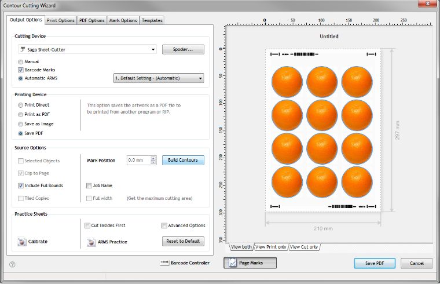Select the View Cut only tab
The height and width of the screenshot is (284, 440).
click(305, 247)
